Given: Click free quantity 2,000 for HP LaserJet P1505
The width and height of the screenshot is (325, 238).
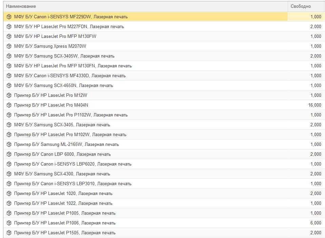Looking at the screenshot, I should [x=316, y=233].
